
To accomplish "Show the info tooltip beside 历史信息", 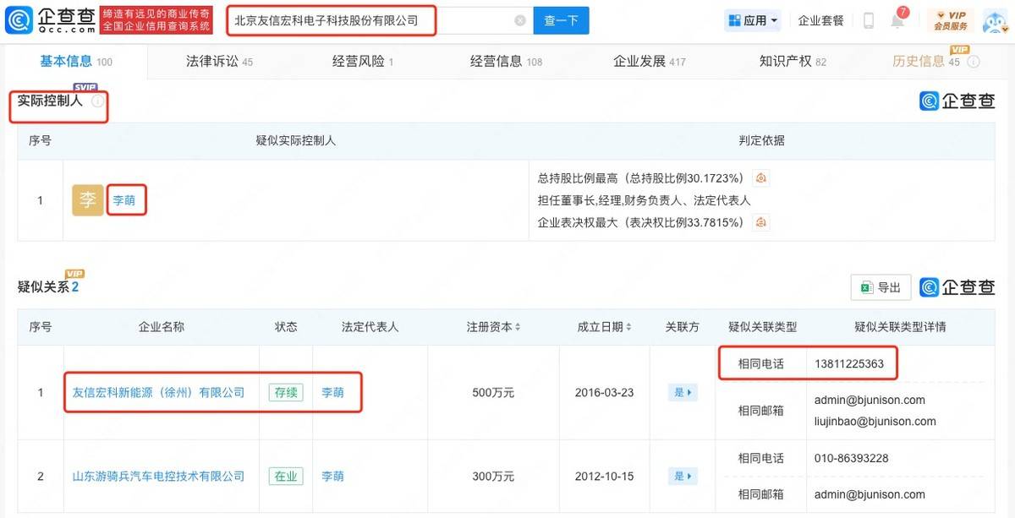I will (x=974, y=62).
